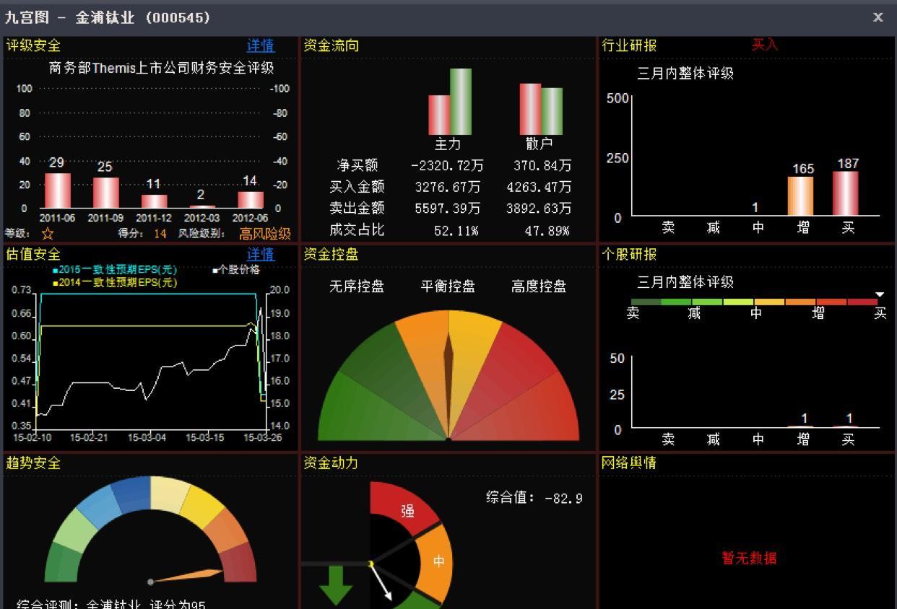Viewport: 897px width, 609px height.
Task: Click the 平衡控盘 gauge label
Action: click(448, 286)
